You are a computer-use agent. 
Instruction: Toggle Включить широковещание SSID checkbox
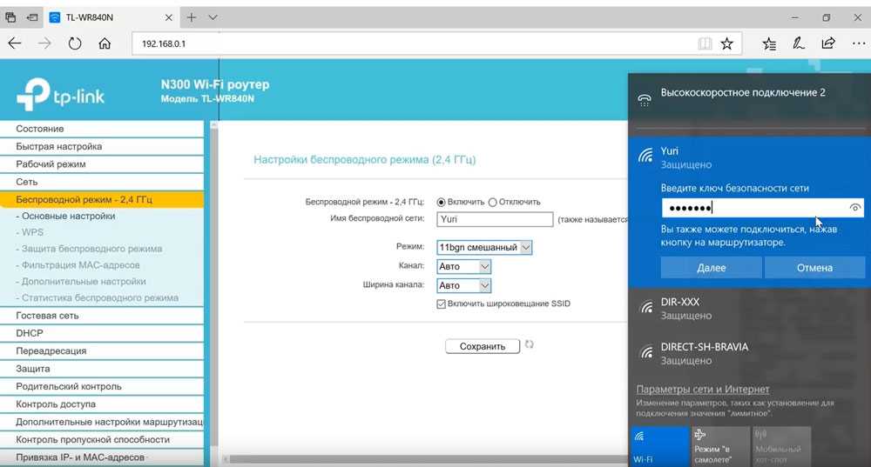click(x=442, y=304)
